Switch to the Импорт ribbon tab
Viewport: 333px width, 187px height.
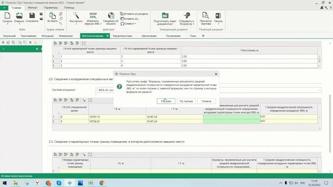tap(32, 8)
